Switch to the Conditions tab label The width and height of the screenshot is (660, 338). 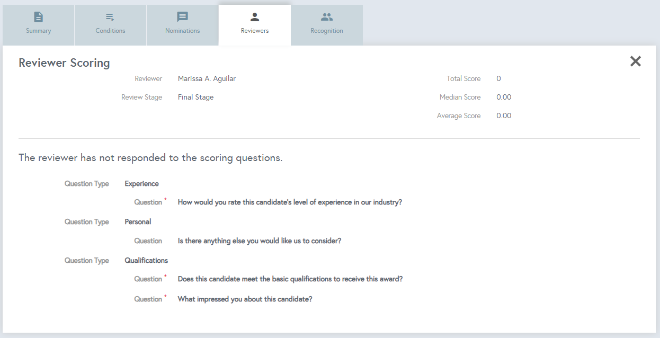[110, 31]
